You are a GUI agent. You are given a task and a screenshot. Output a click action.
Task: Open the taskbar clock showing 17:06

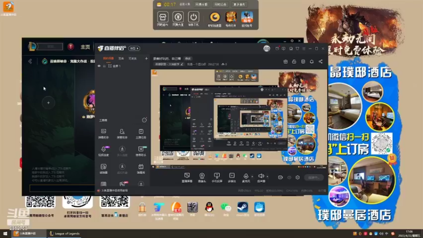click(x=409, y=234)
